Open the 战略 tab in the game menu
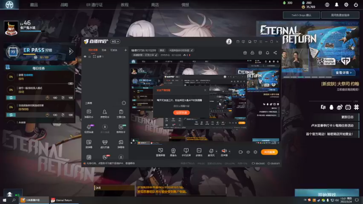This screenshot has width=363, height=204. [x=64, y=5]
